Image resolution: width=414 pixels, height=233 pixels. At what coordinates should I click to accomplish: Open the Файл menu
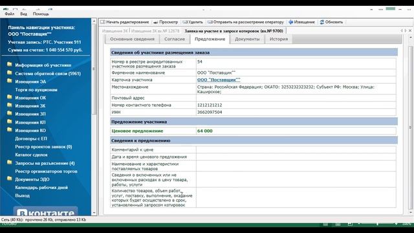(x=10, y=14)
